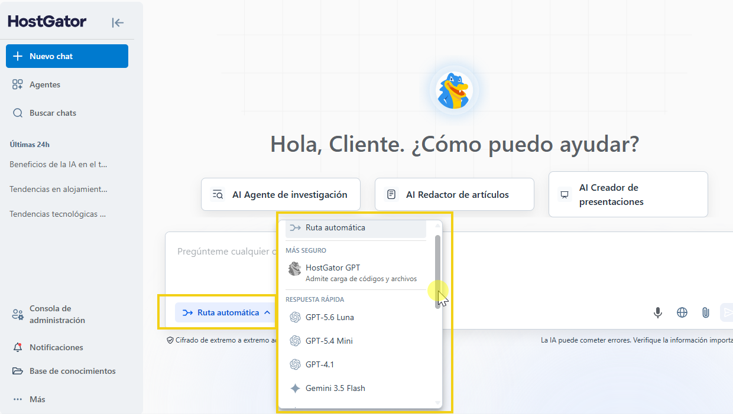Viewport: 733px width, 414px height.
Task: Click the Gemini 3.5 Flash sparkle icon
Action: (295, 388)
